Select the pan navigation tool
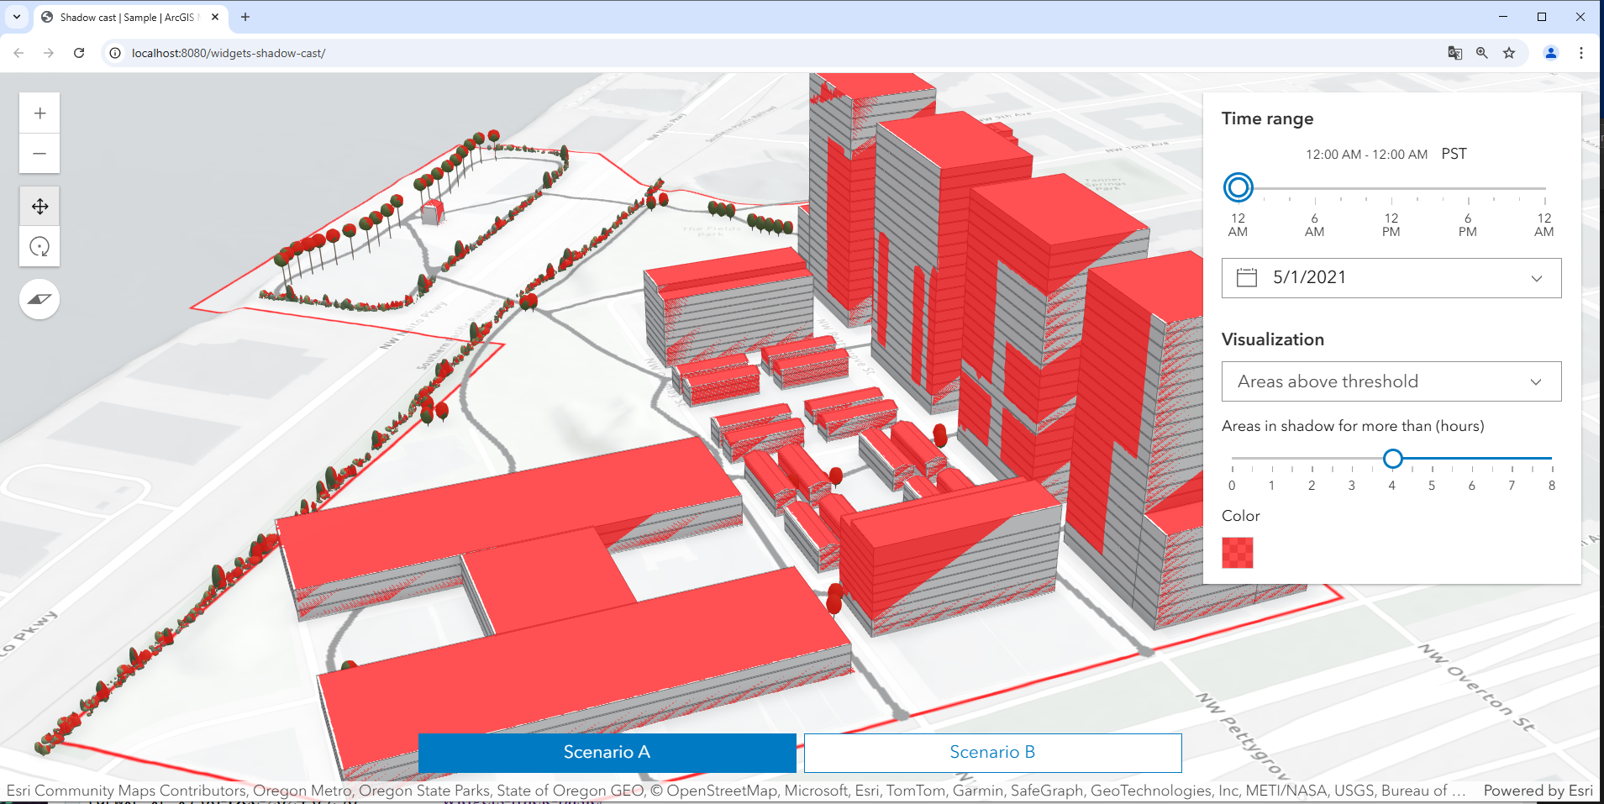The image size is (1604, 804). 39,205
